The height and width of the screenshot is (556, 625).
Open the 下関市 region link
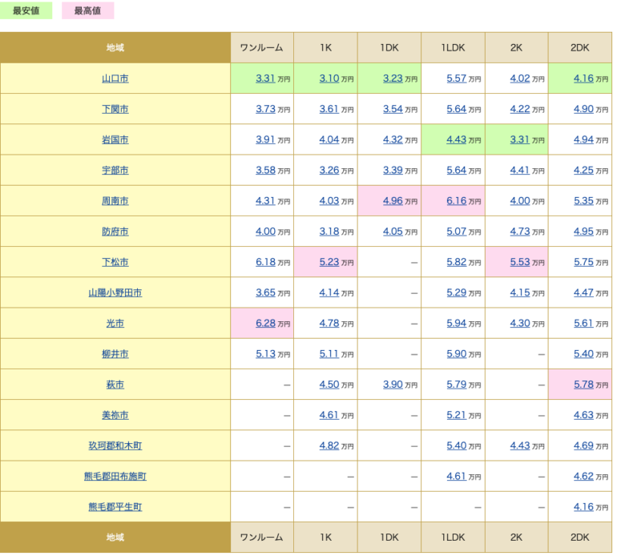[115, 109]
